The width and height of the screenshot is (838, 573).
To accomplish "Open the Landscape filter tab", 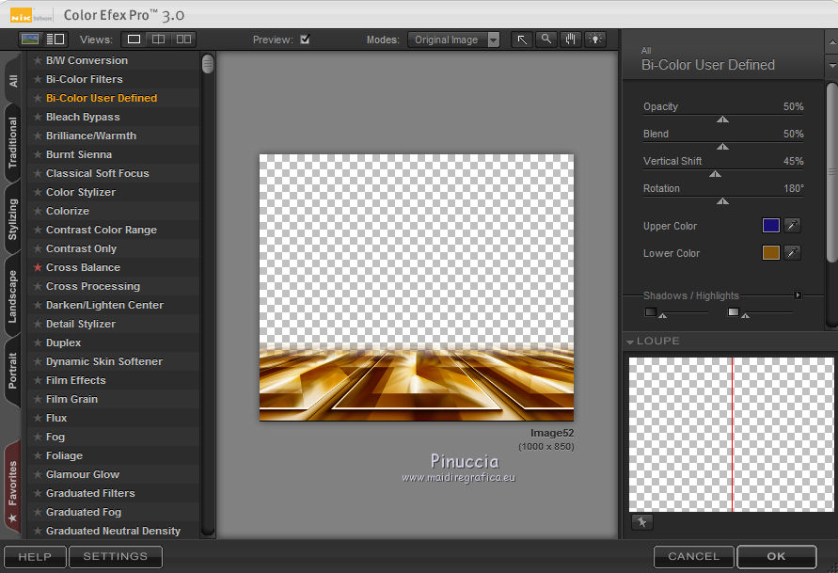I will [x=13, y=297].
